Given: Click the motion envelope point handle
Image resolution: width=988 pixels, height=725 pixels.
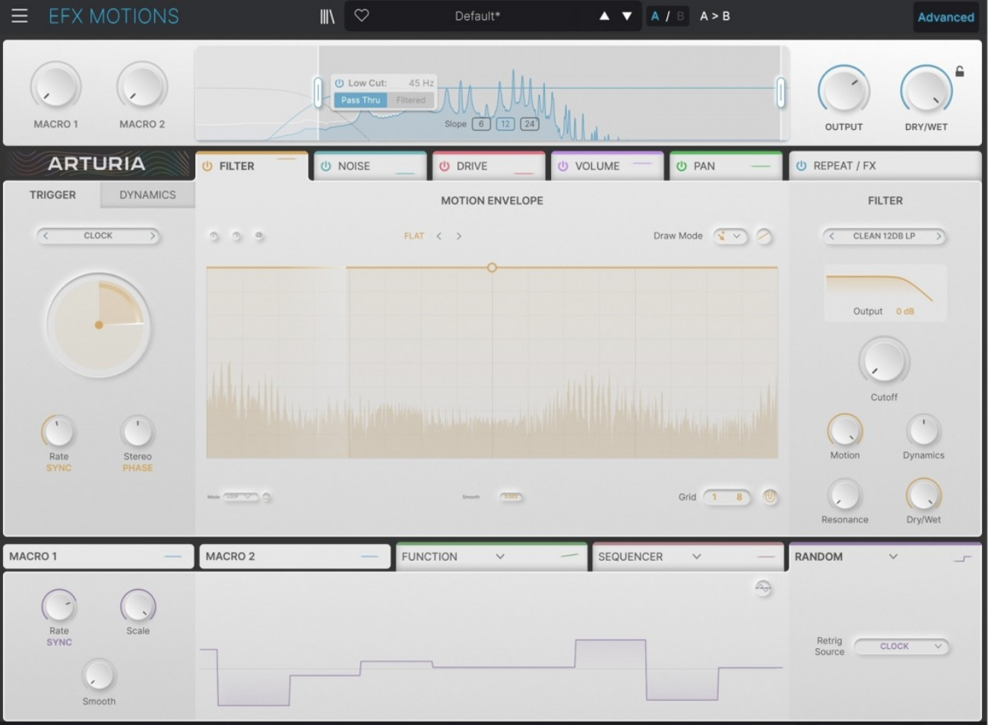Looking at the screenshot, I should [x=492, y=268].
